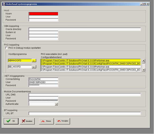
Task: Focus the red Host Naam field
Action: pos(43,14)
